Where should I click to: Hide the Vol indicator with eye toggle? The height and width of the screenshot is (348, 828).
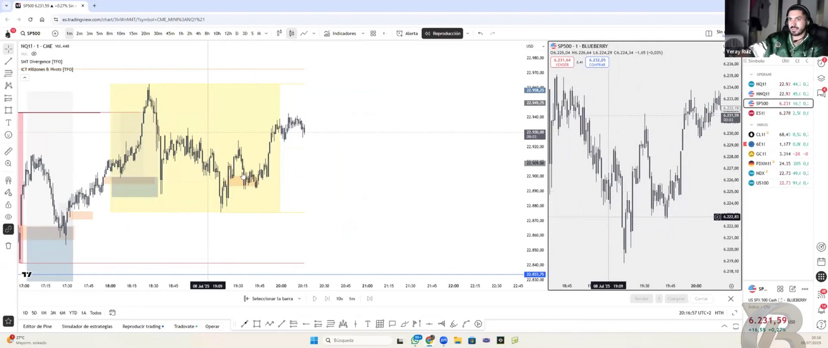[33, 54]
